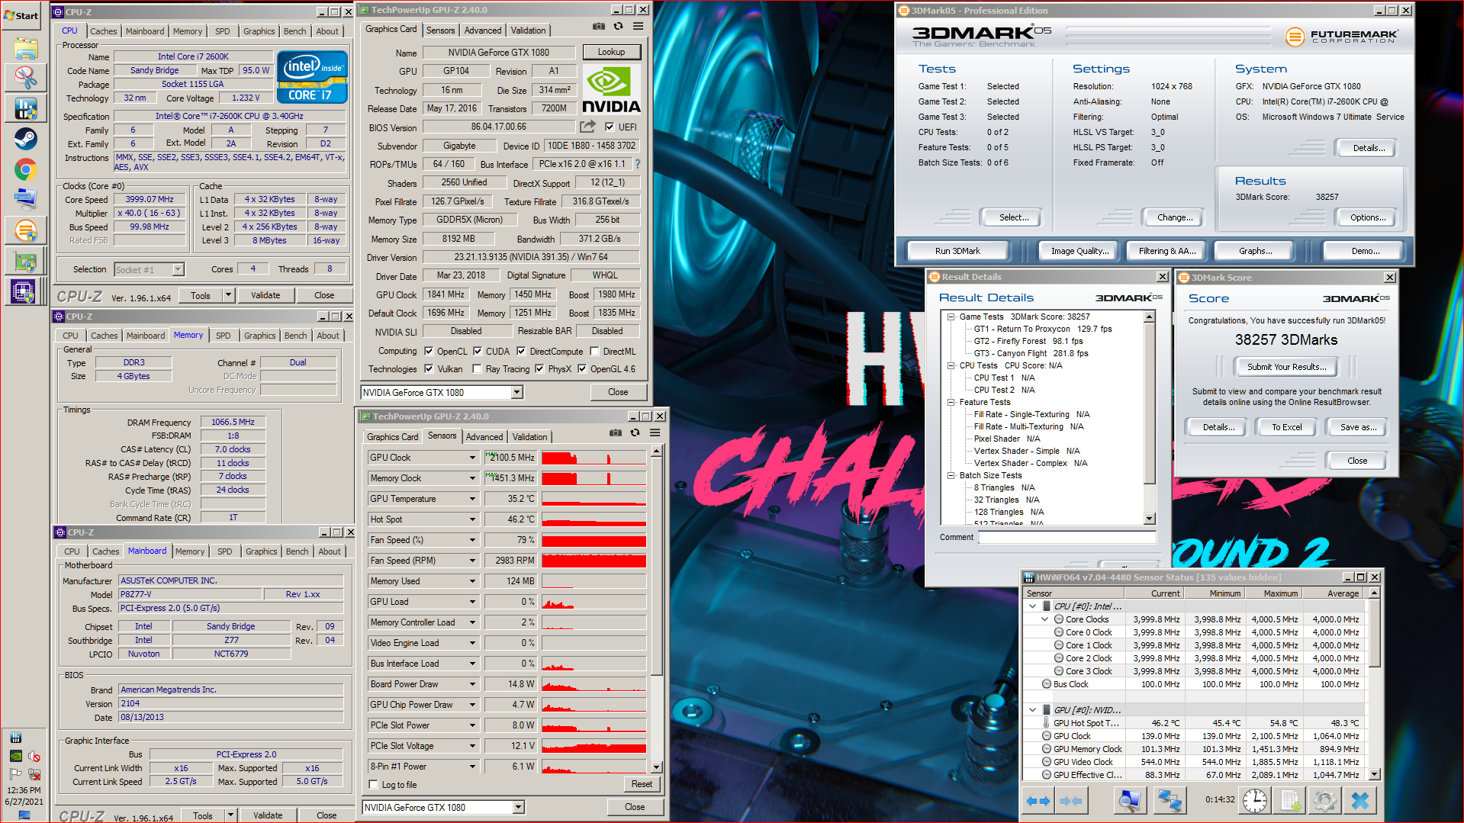Switch to the Caches tab in top CPU-Z window
Viewport: 1464px width, 823px height.
[x=104, y=31]
